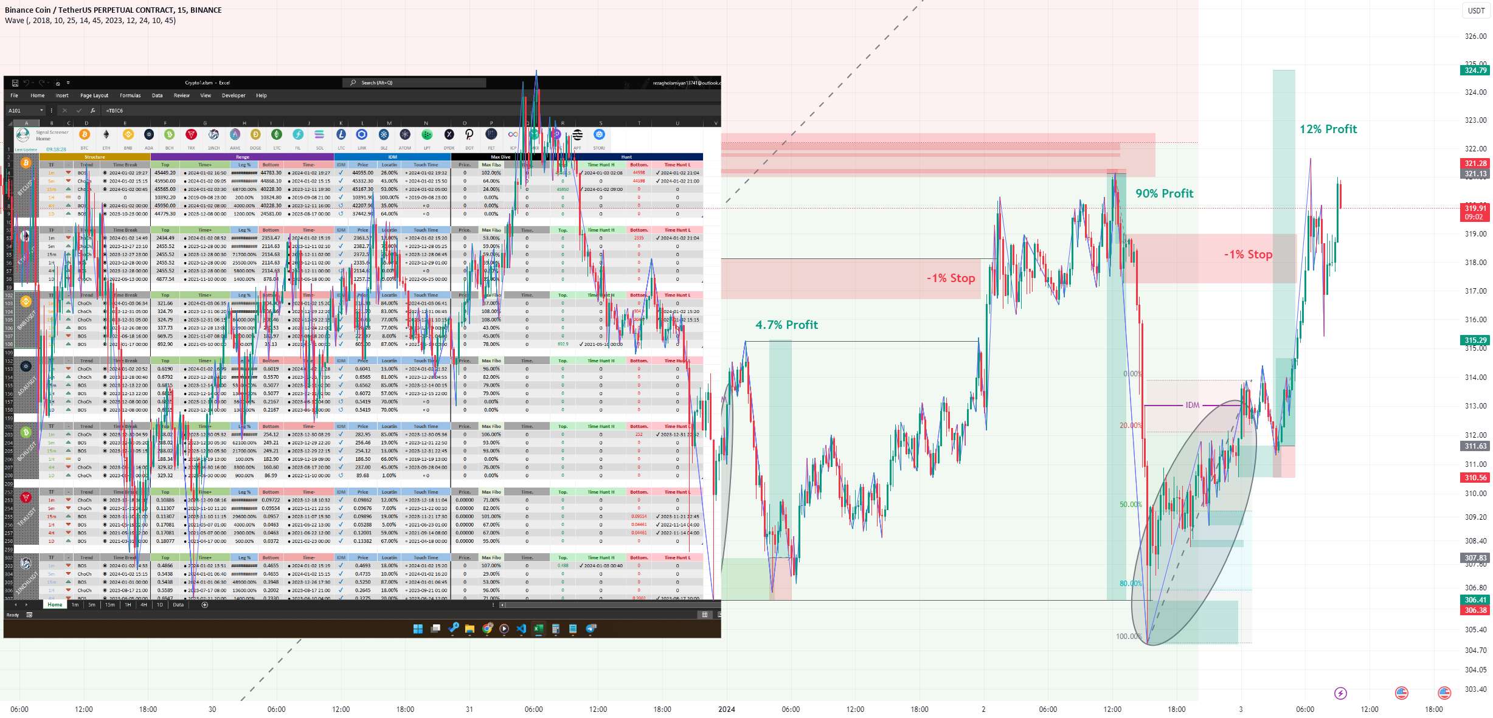
Task: Click the TRX coin icon
Action: (x=192, y=134)
